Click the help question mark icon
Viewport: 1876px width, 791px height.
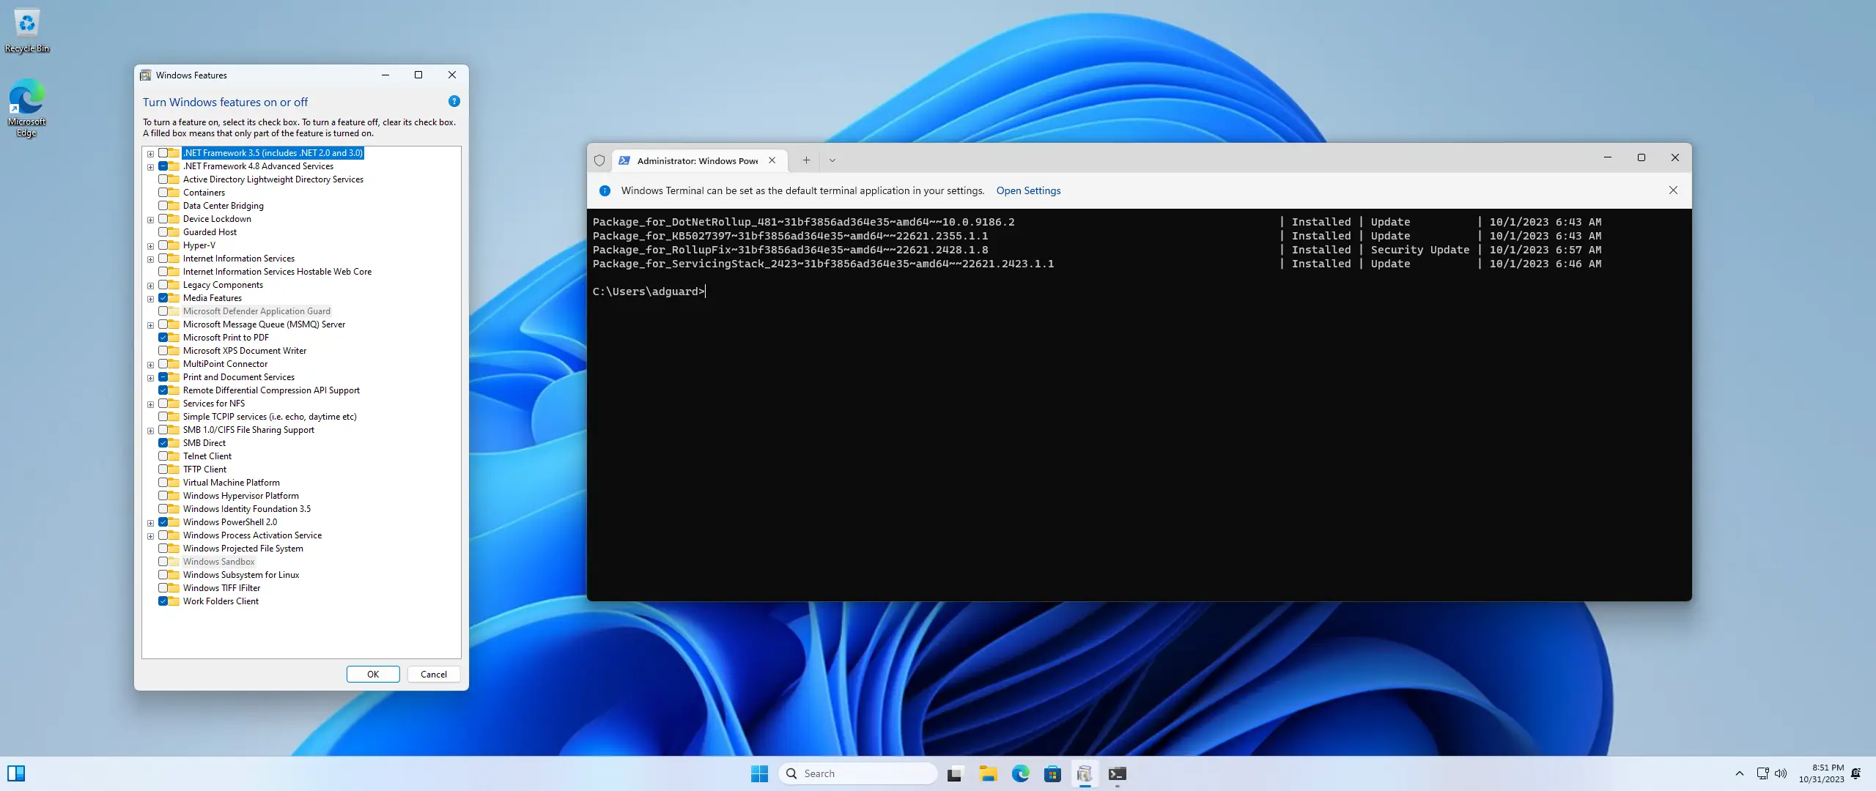tap(454, 102)
